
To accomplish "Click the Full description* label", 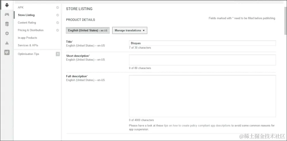I will [77, 76].
